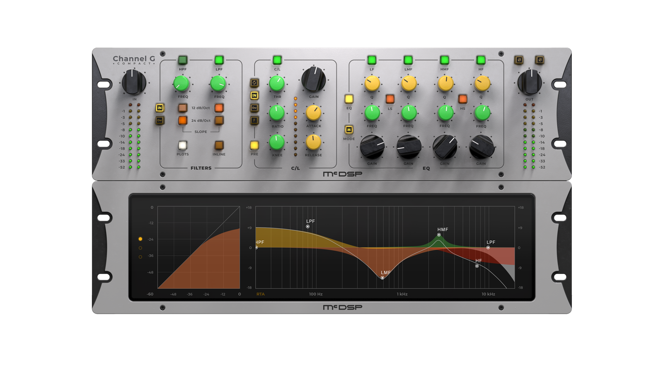Click the HMF band FREQ knob
Image resolution: width=663 pixels, height=373 pixels.
click(x=445, y=113)
